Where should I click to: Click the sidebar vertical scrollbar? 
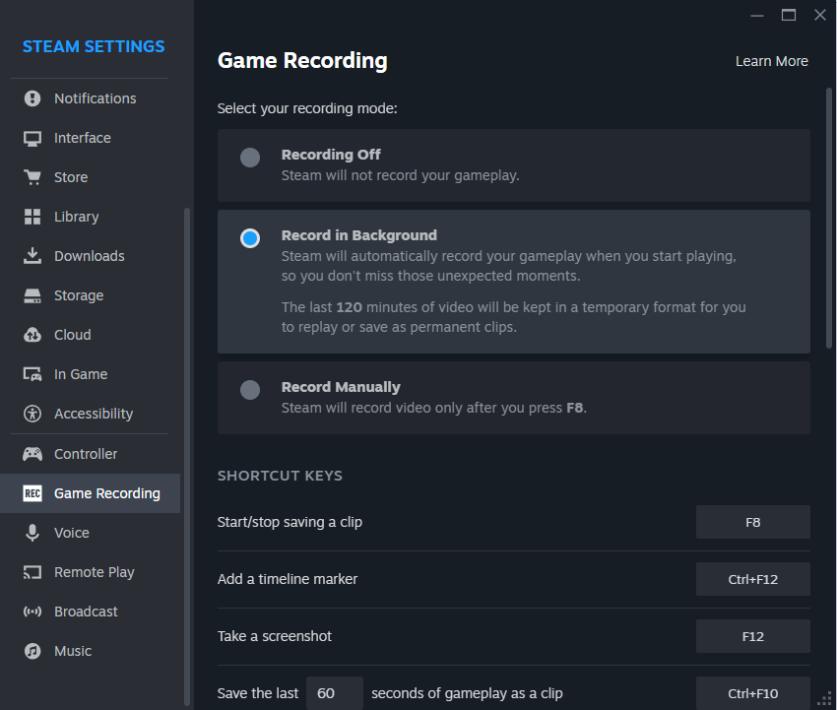(x=187, y=457)
